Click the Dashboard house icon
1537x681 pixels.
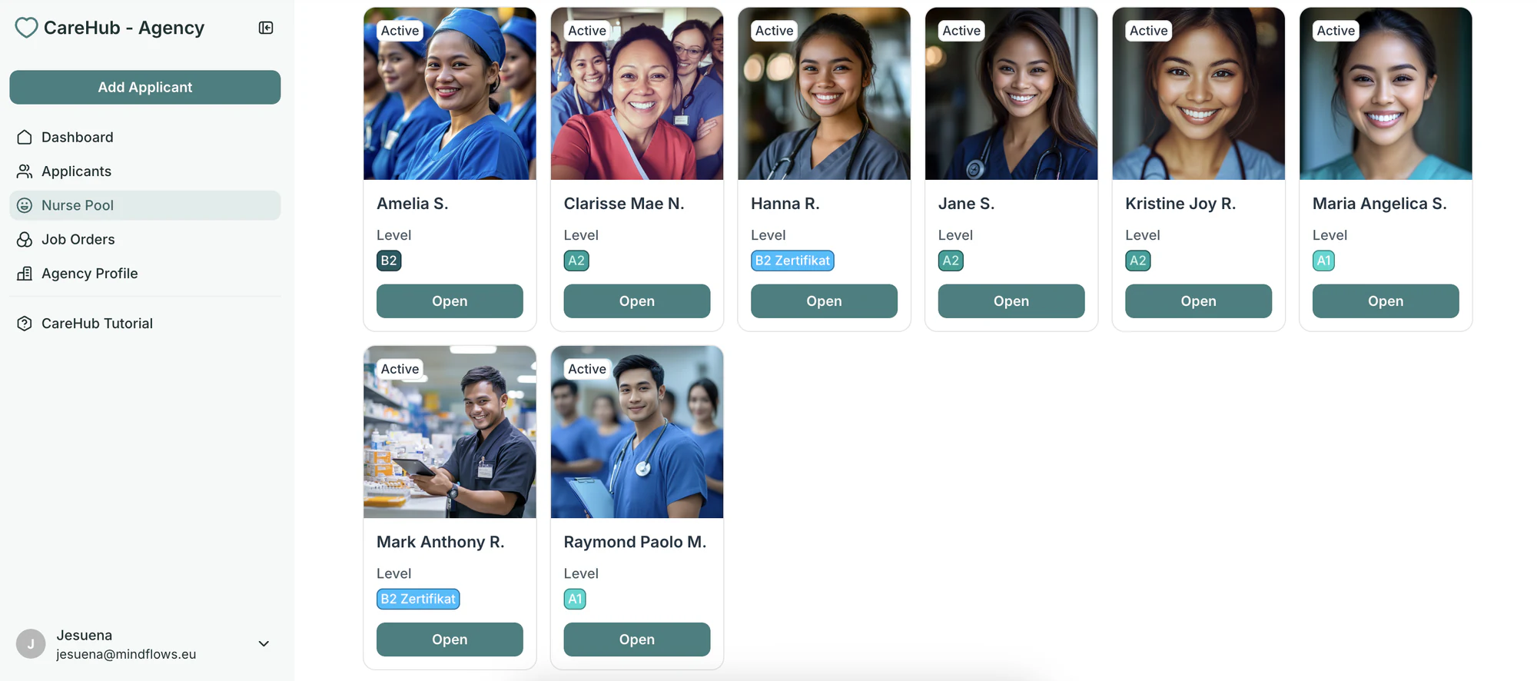25,137
